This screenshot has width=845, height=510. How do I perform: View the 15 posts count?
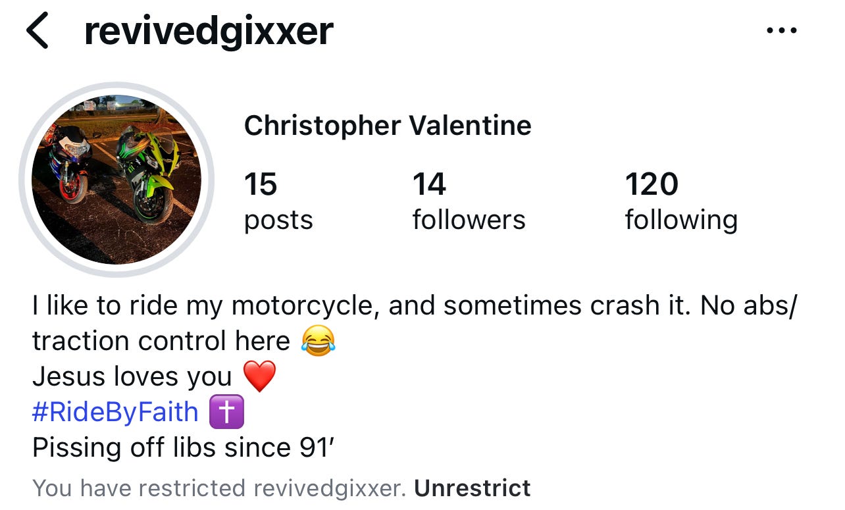[x=278, y=201]
